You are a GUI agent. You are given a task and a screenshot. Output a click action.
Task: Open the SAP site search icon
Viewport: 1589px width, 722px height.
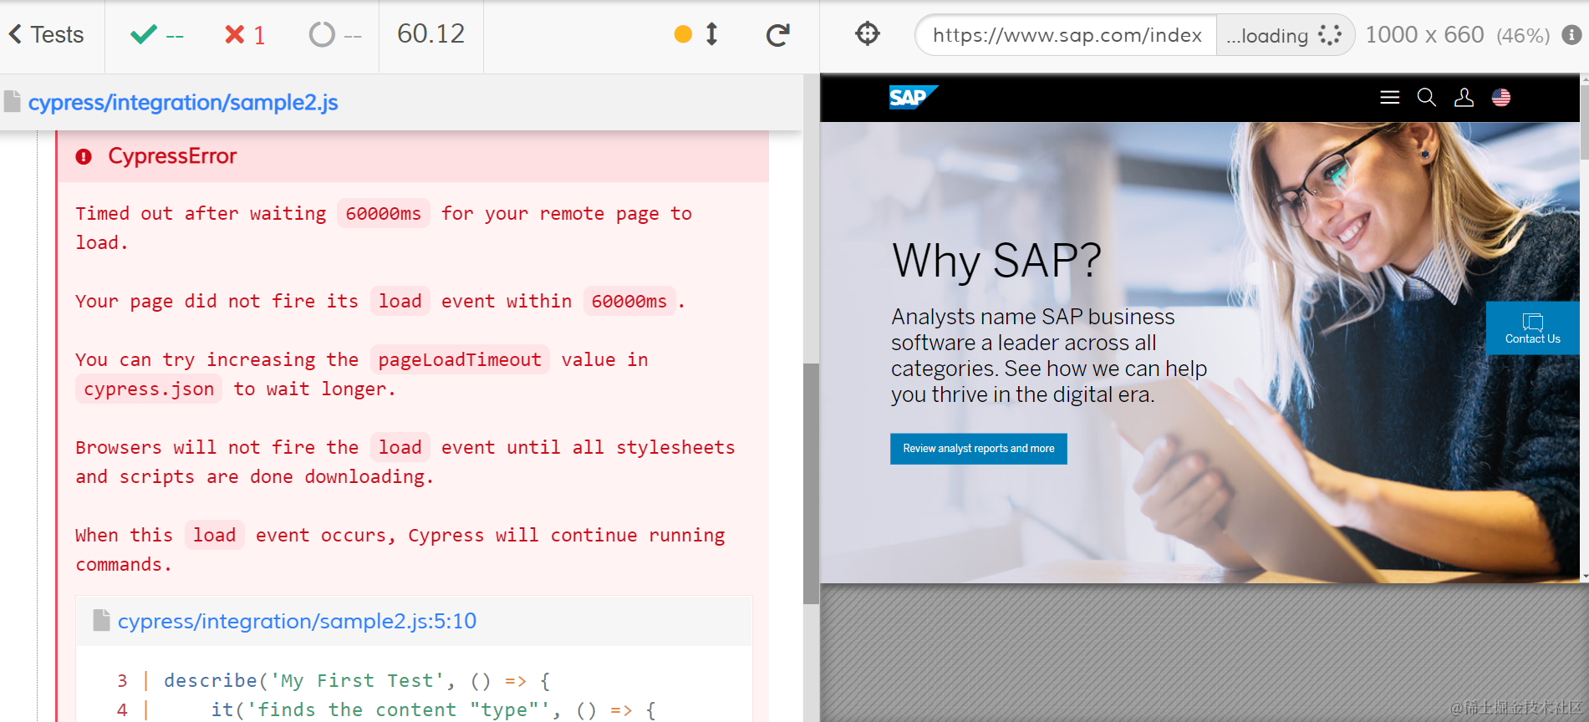[1427, 98]
